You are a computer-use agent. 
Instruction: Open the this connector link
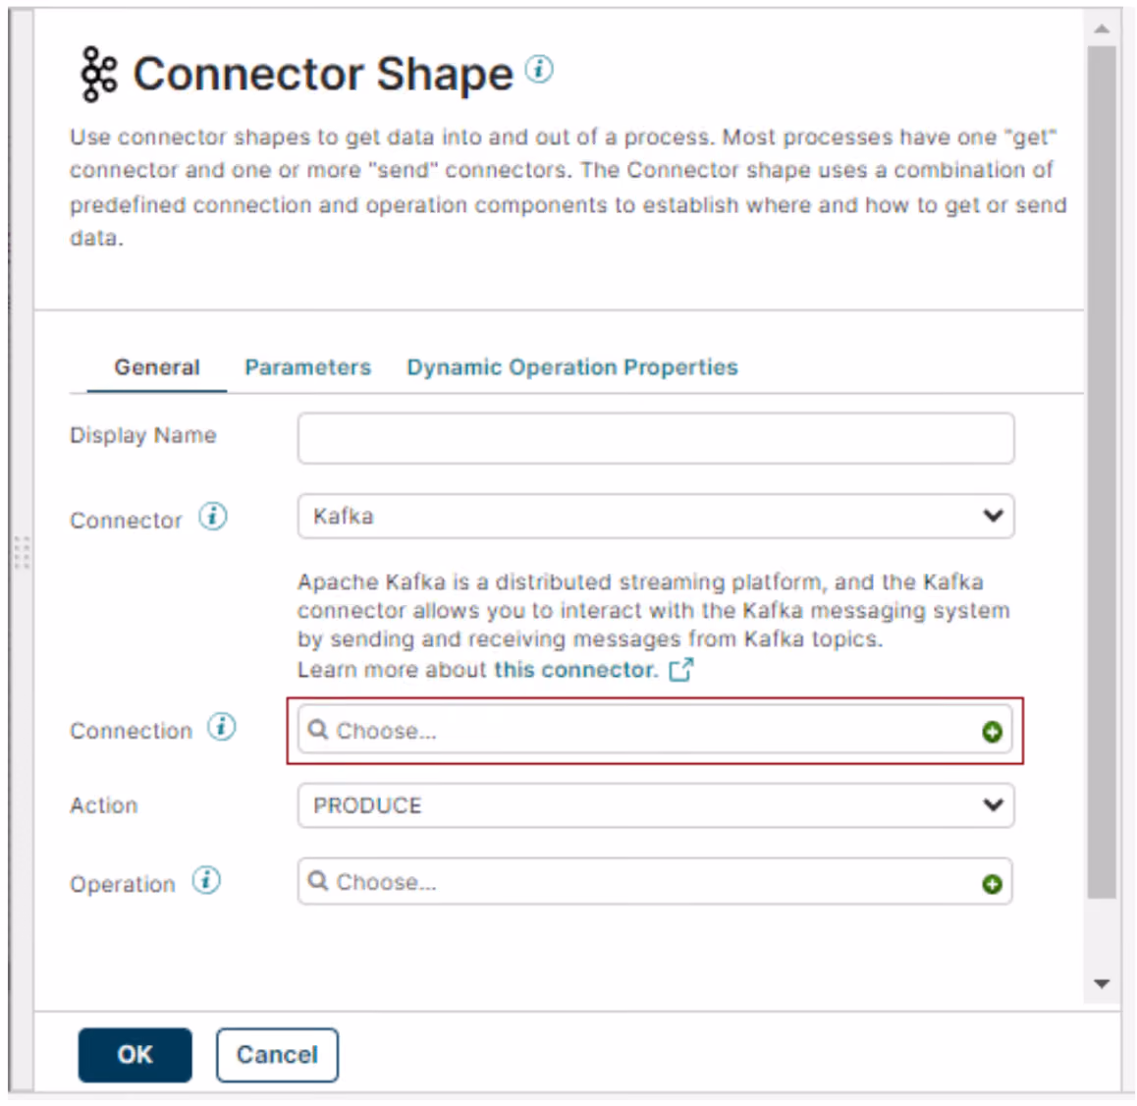click(575, 670)
